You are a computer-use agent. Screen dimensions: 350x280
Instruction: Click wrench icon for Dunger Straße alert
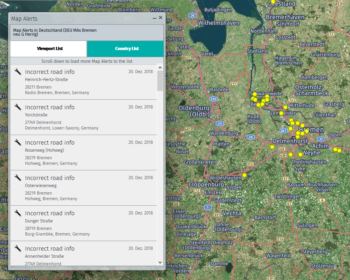(x=18, y=213)
